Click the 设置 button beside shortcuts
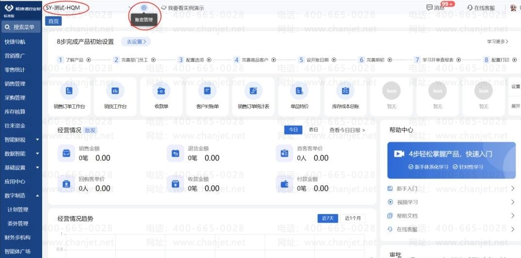Screen dimensions: 521x258 click(515, 87)
